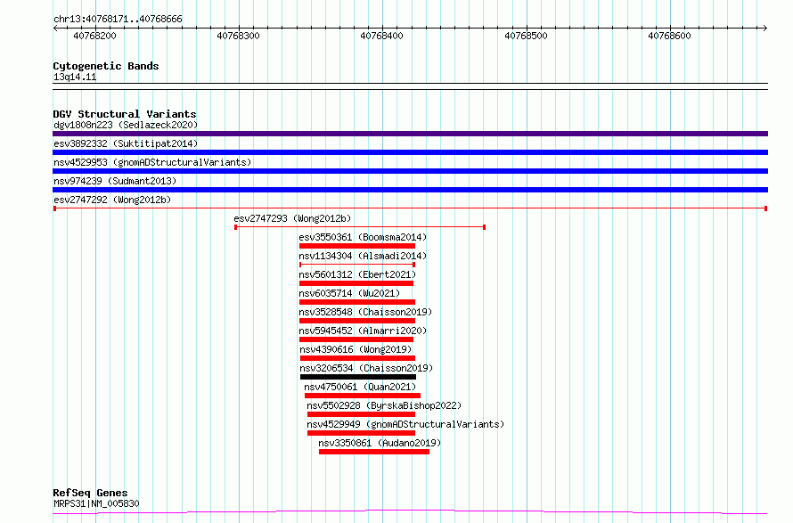Click thin red line of esv2747292
Image resolution: width=793 pixels, height=523 pixels.
(x=410, y=208)
